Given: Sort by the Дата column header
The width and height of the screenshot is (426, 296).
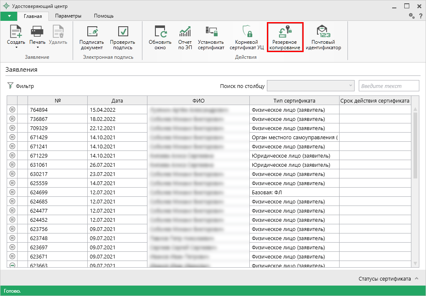Looking at the screenshot, I should (117, 100).
